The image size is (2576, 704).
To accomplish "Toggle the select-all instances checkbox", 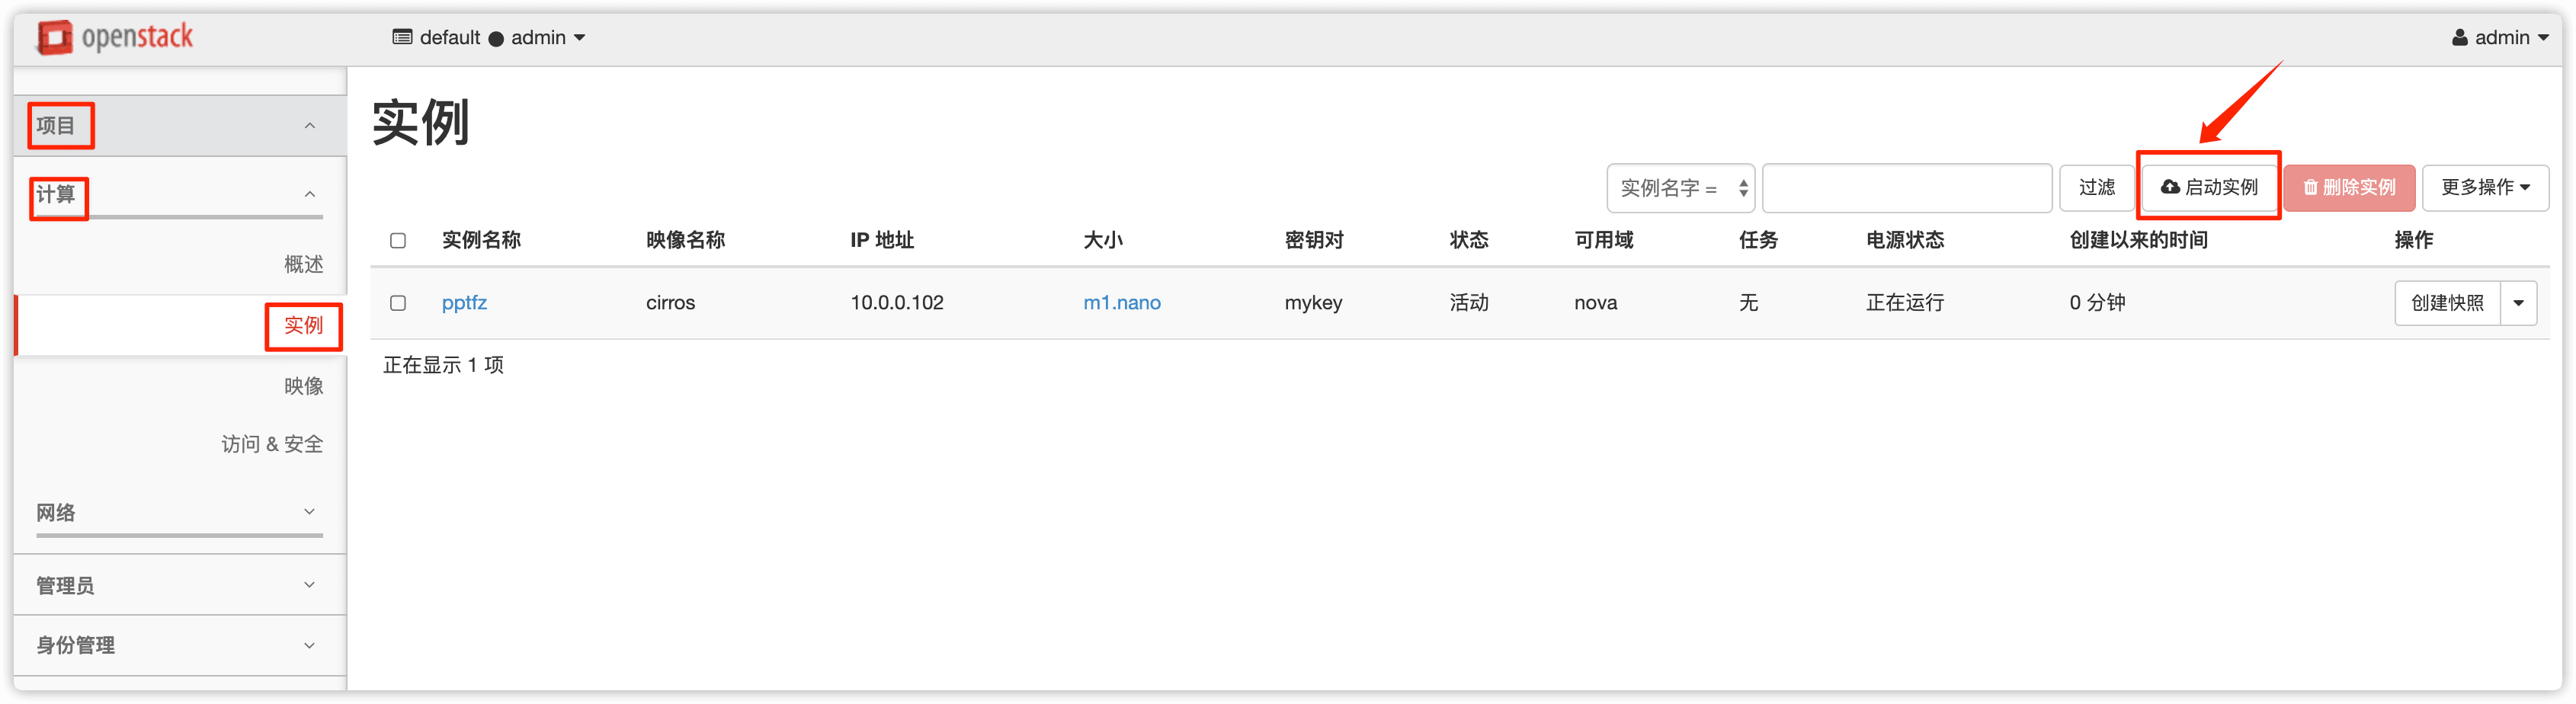I will point(398,241).
